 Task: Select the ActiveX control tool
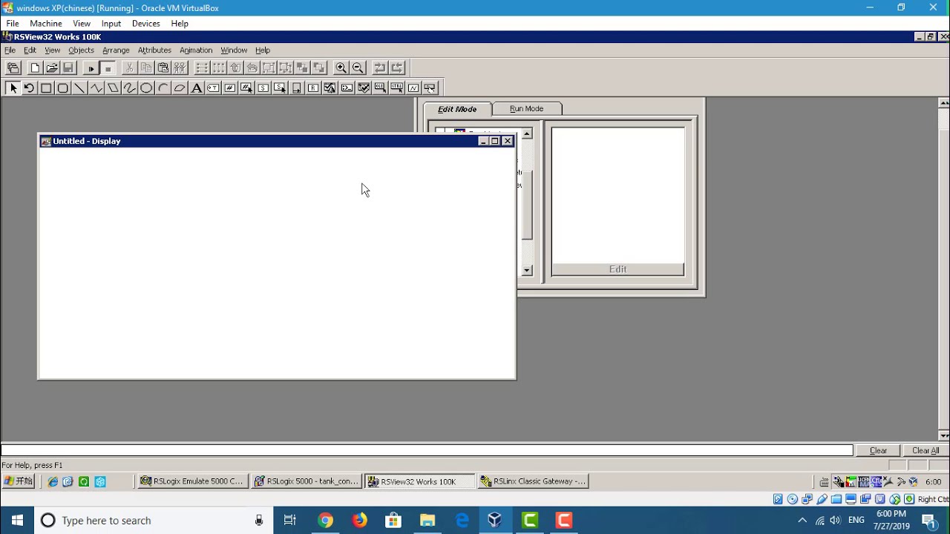396,88
